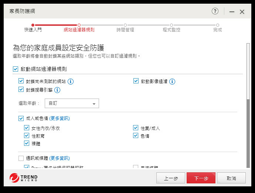Uncheck 女性內衣/泳衣
Image resolution: width=255 pixels, height=193 pixels.
(x=27, y=128)
